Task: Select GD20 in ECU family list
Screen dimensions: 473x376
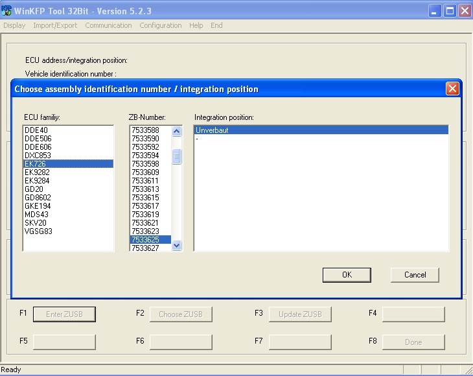Action: tap(68, 189)
